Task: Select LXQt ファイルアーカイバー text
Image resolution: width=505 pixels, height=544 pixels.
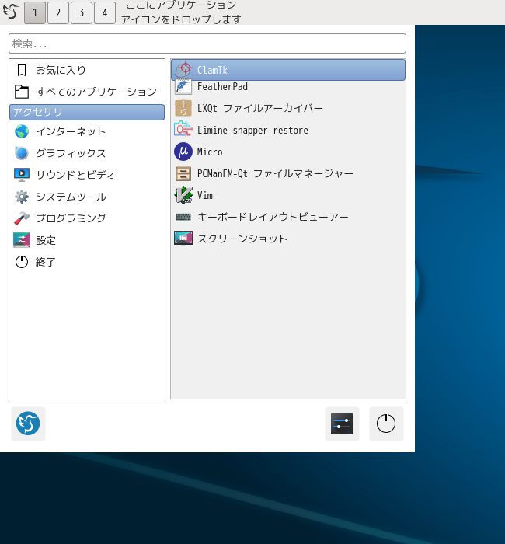Action: (x=260, y=108)
